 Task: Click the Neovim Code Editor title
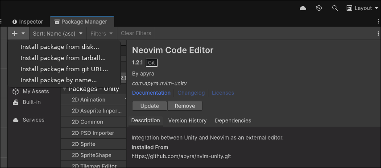(173, 50)
